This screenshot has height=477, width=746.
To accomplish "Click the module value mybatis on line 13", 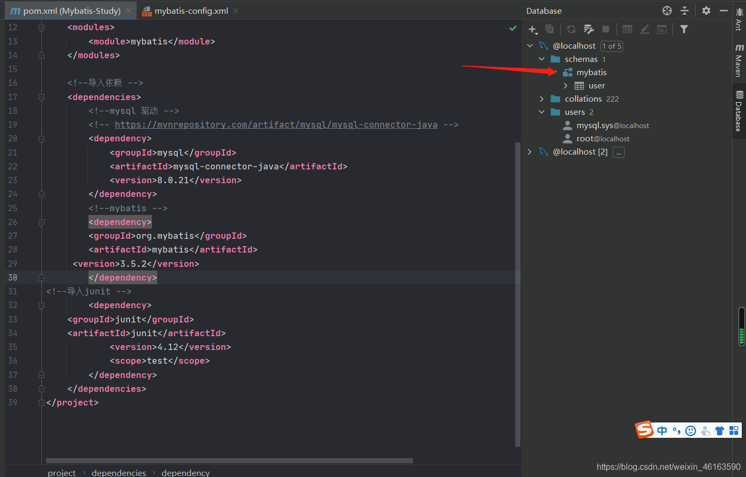I will coord(149,42).
